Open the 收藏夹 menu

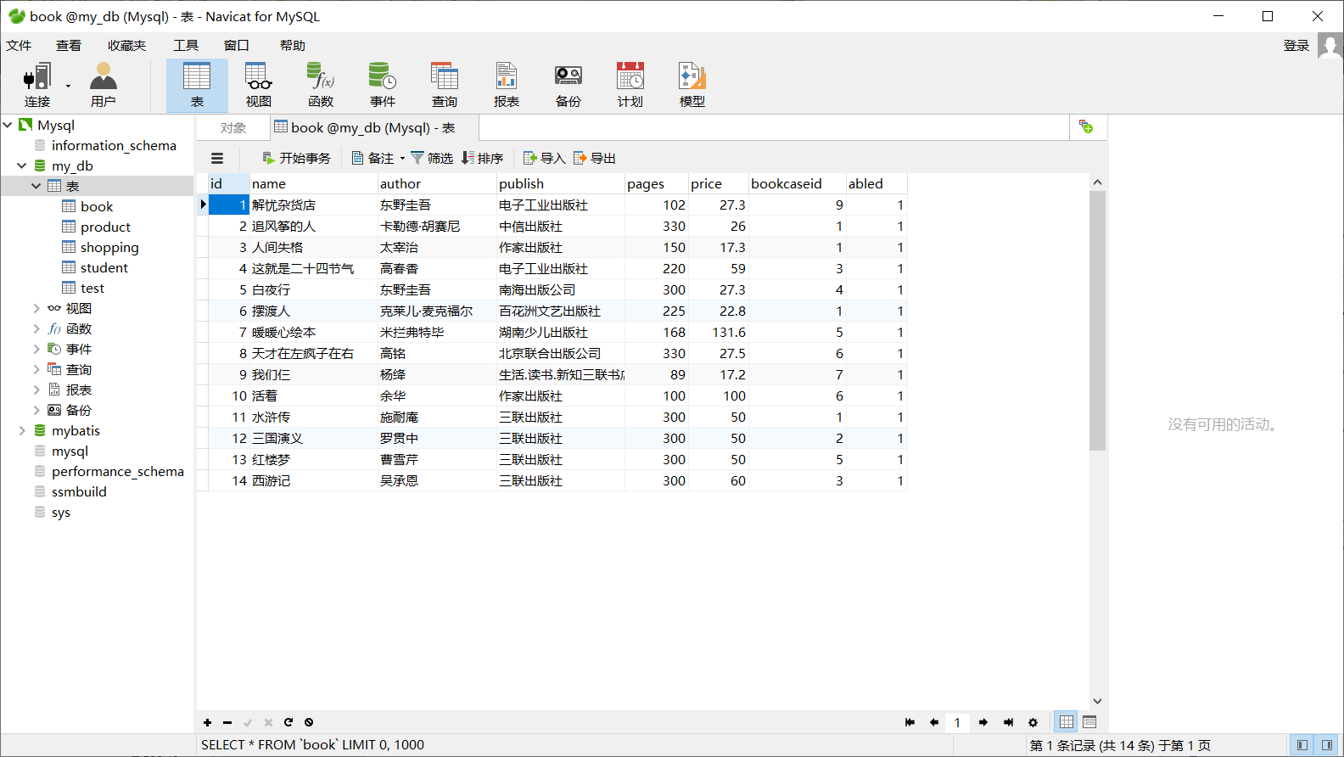coord(127,46)
